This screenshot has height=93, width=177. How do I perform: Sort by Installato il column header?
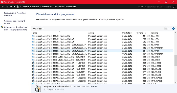pos(129,33)
